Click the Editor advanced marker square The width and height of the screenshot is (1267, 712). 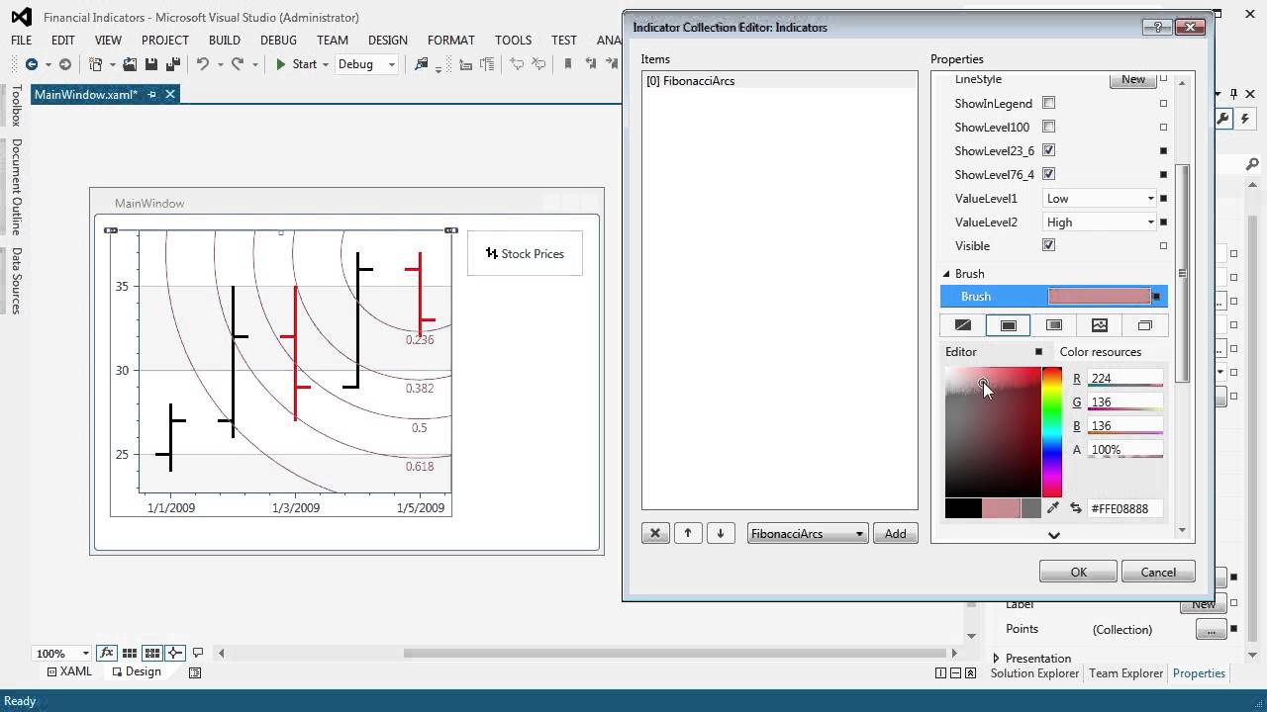point(1038,352)
